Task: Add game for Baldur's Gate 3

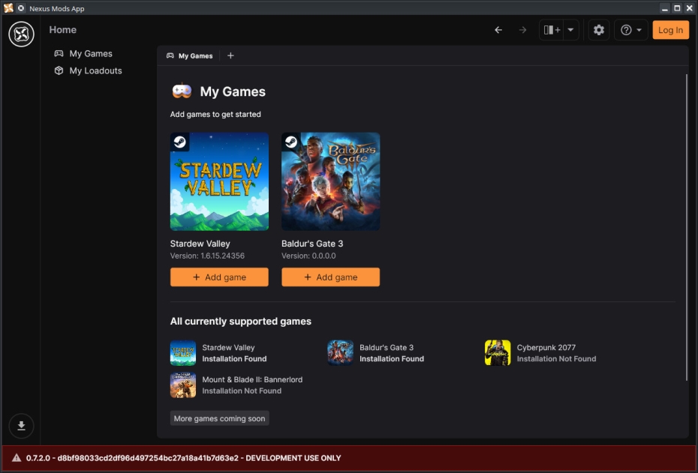Action: coord(331,277)
